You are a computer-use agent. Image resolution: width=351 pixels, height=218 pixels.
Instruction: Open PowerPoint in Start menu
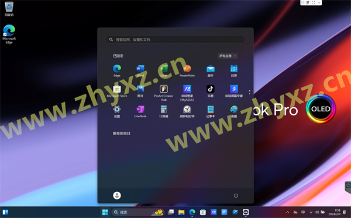(x=187, y=71)
